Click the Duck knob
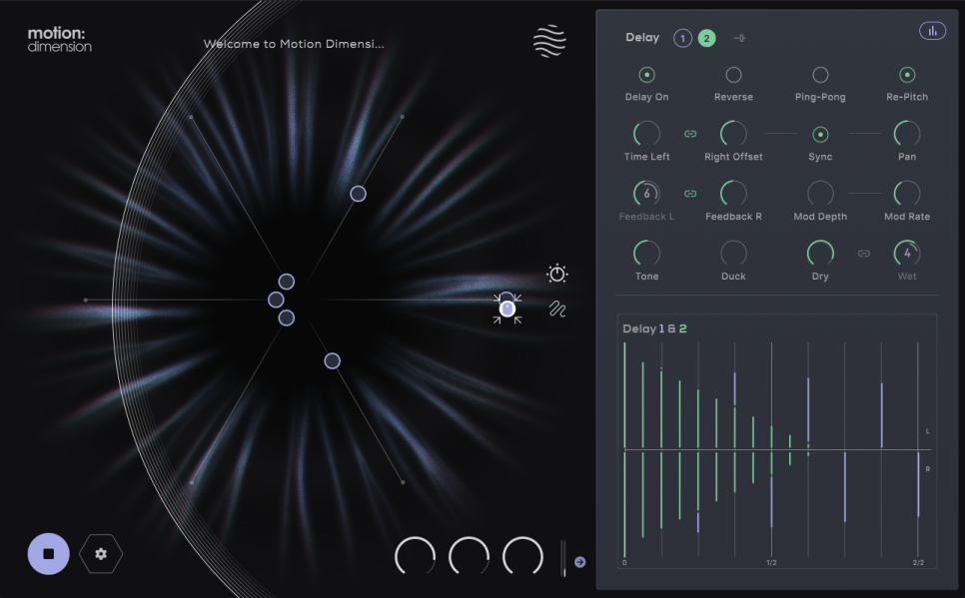 click(733, 253)
